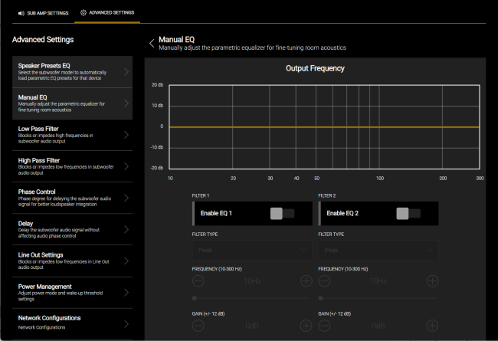Click Filter 2 FREQUENCY (10-300 Hz) label
498x341 pixels.
343,269
